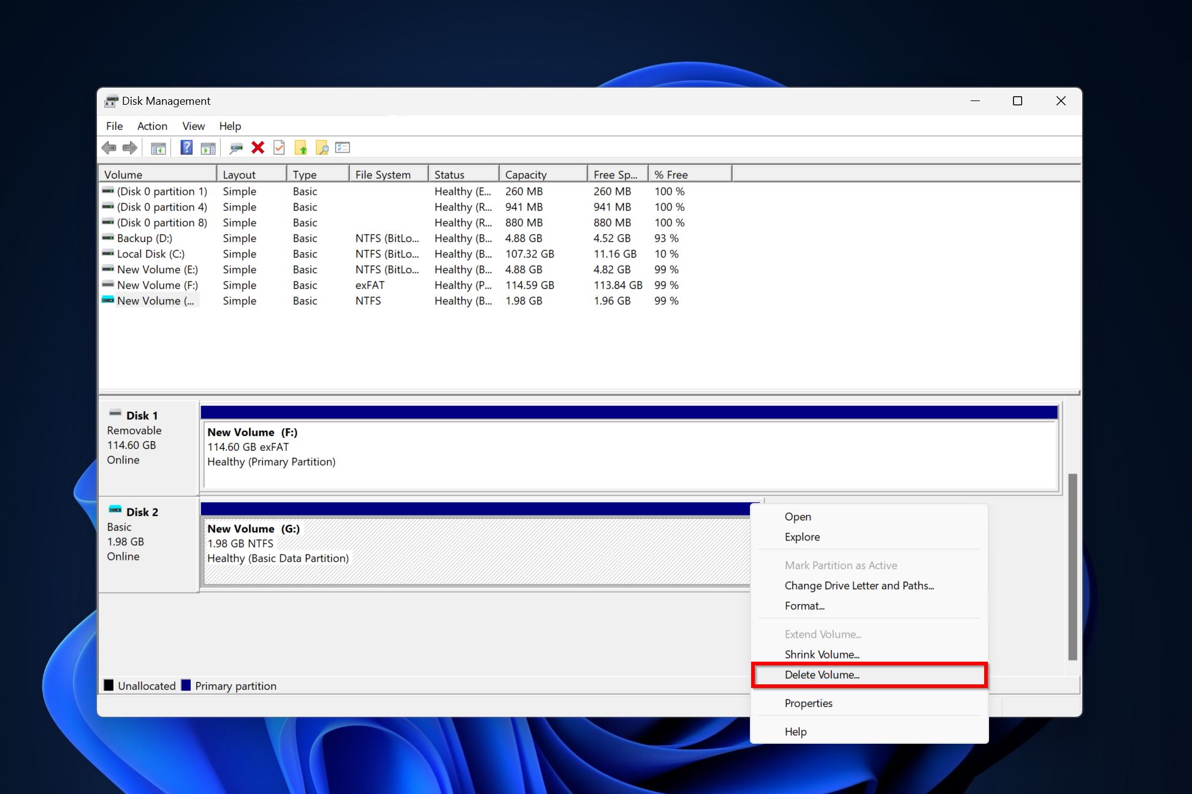Click Properties in the context menu

coord(808,703)
